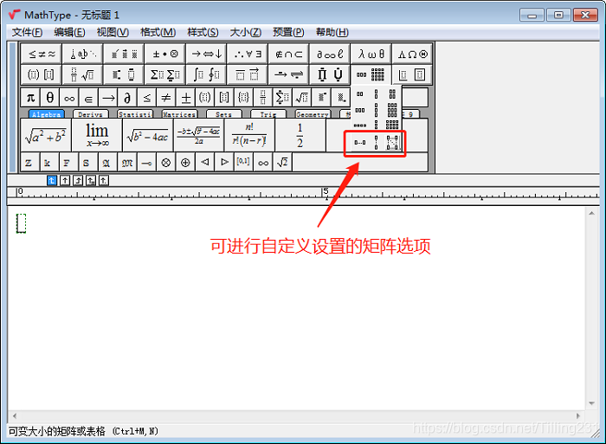Open the uppercase Greek letters palette
This screenshot has height=444, width=606.
click(x=412, y=55)
